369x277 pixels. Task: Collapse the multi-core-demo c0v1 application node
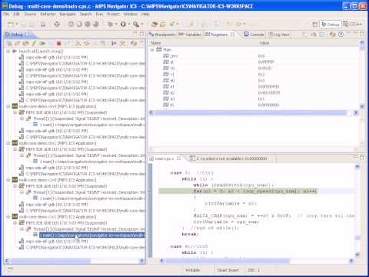point(8,143)
